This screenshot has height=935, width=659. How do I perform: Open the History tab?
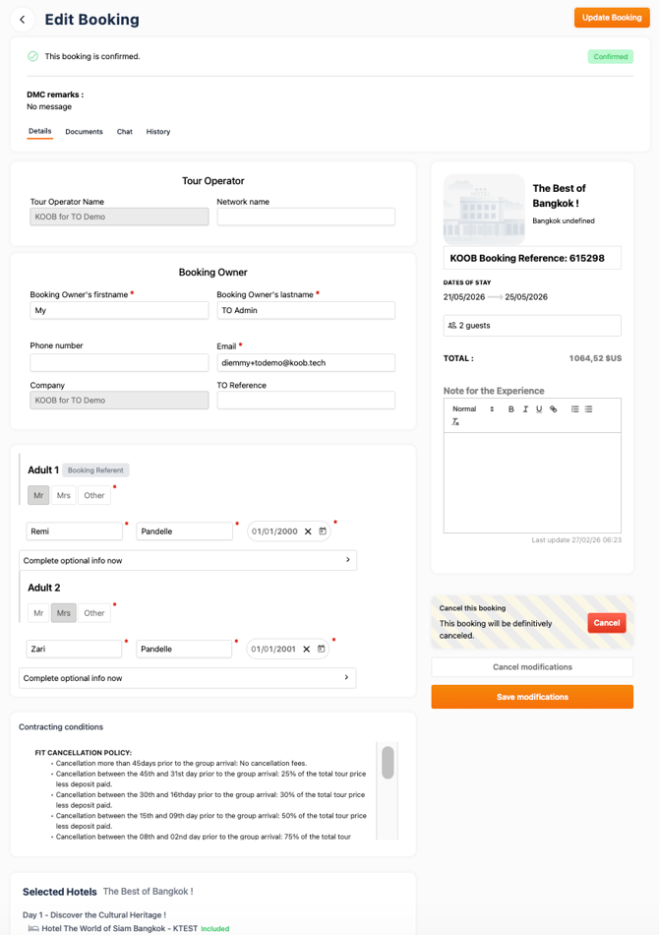(x=158, y=132)
